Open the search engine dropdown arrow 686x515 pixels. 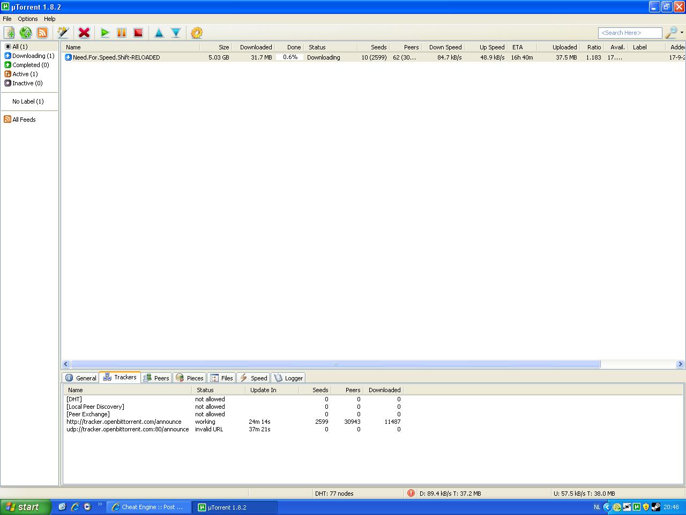(682, 33)
